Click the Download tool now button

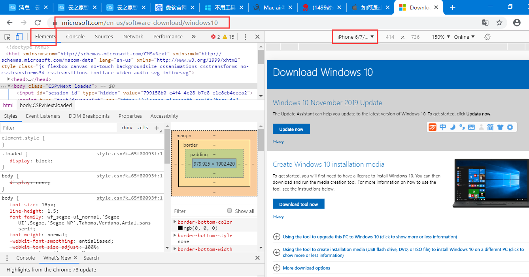tap(299, 204)
